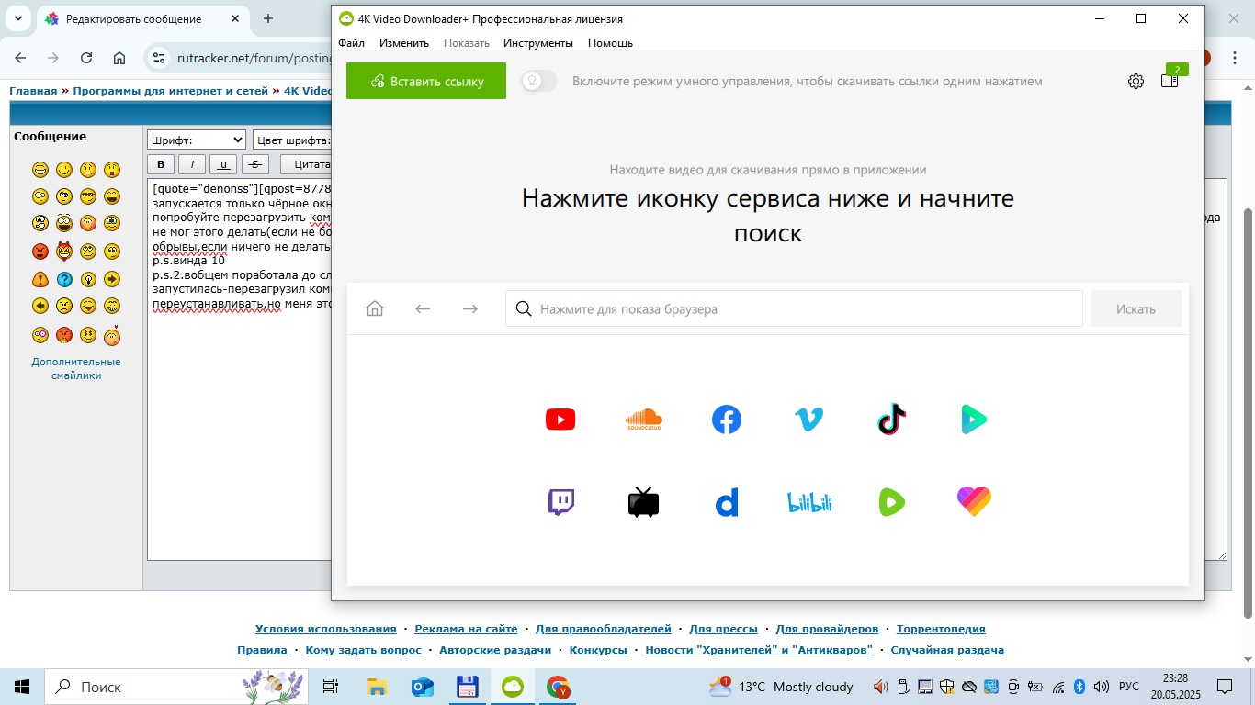The image size is (1255, 705).
Task: Toggle underline formatting in forum editor
Action: [223, 164]
